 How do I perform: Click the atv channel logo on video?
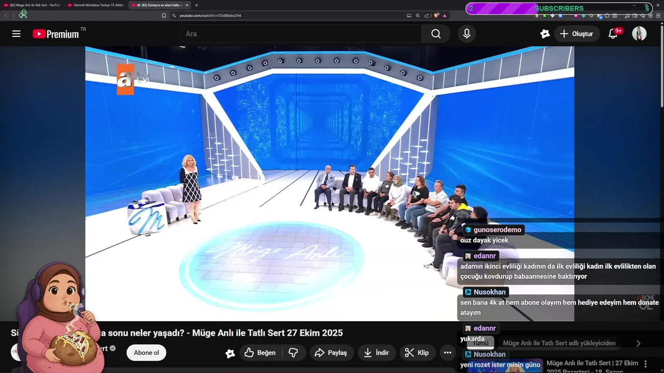[132, 79]
